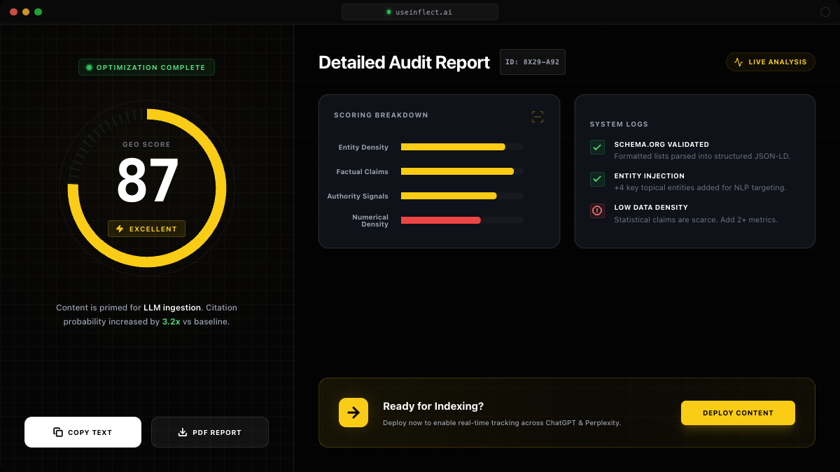This screenshot has height=472, width=840.
Task: Click the circular control at top right
Action: tap(826, 12)
